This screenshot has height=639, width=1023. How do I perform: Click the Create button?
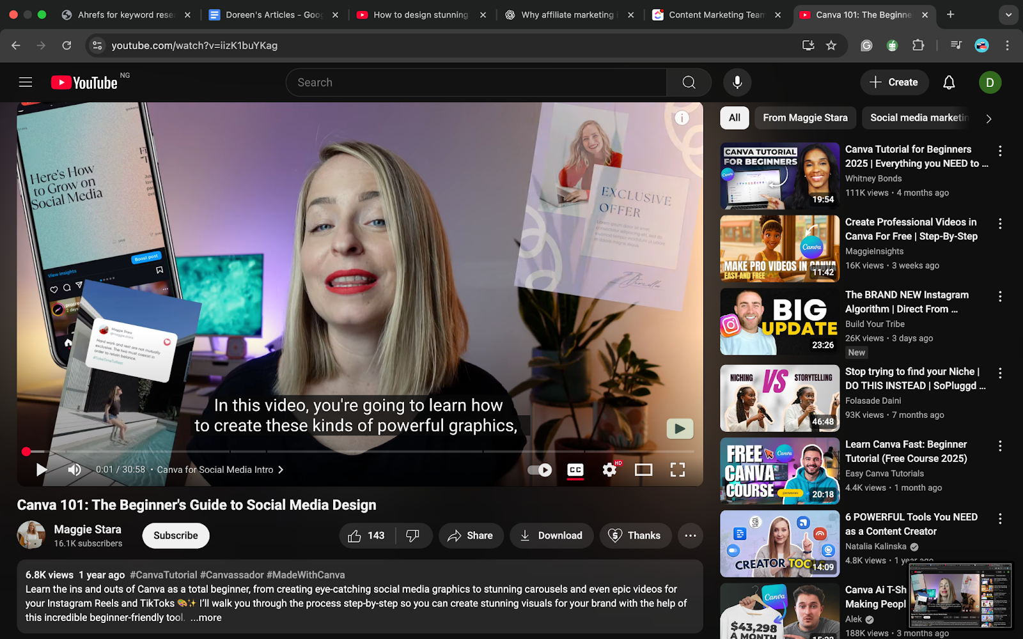tap(893, 82)
